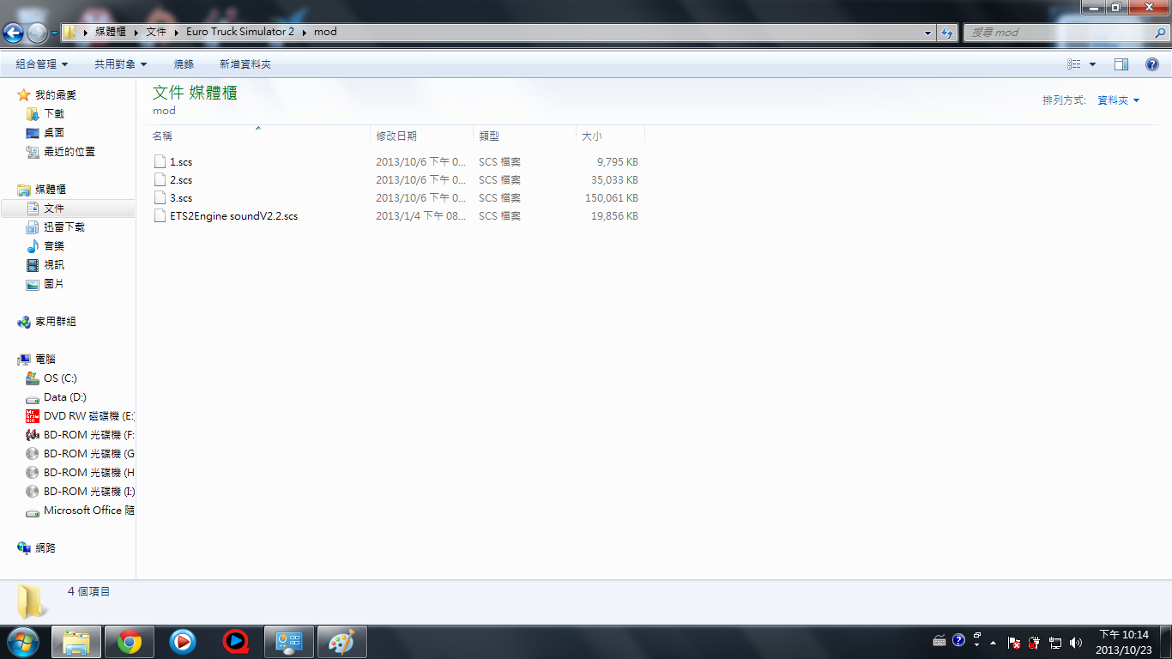
Task: Open the blue play media player taskbar icon
Action: 183,642
